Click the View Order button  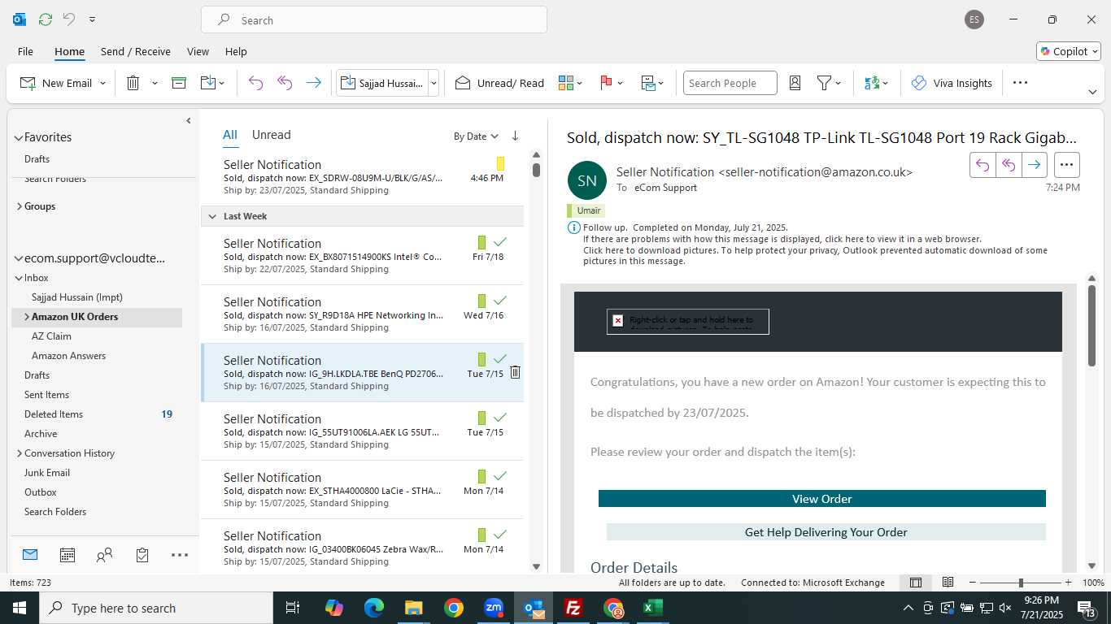[821, 499]
